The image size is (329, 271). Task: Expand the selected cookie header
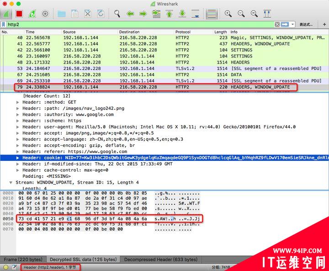(18, 158)
